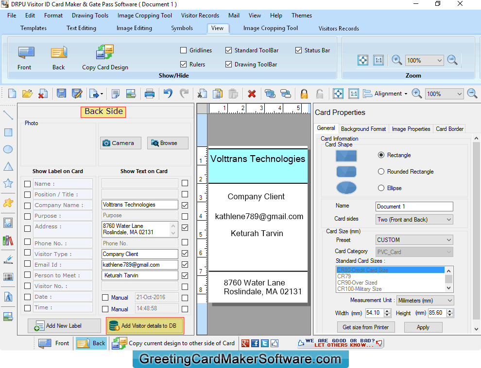
Task: Click Get size from Printer button
Action: [x=366, y=327]
